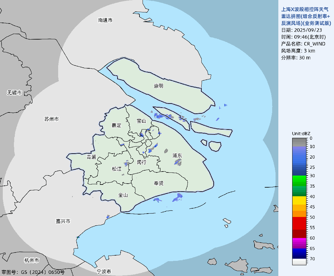The width and height of the screenshot is (334, 276).
Task: Click the map approval number 审图号 text
Action: click(x=33, y=272)
